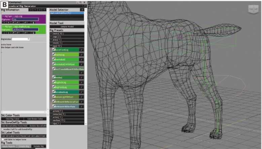Image resolution: width=262 pixels, height=149 pixels.
Task: Click the 'Use Rig Color' button
Action: (x=12, y=119)
